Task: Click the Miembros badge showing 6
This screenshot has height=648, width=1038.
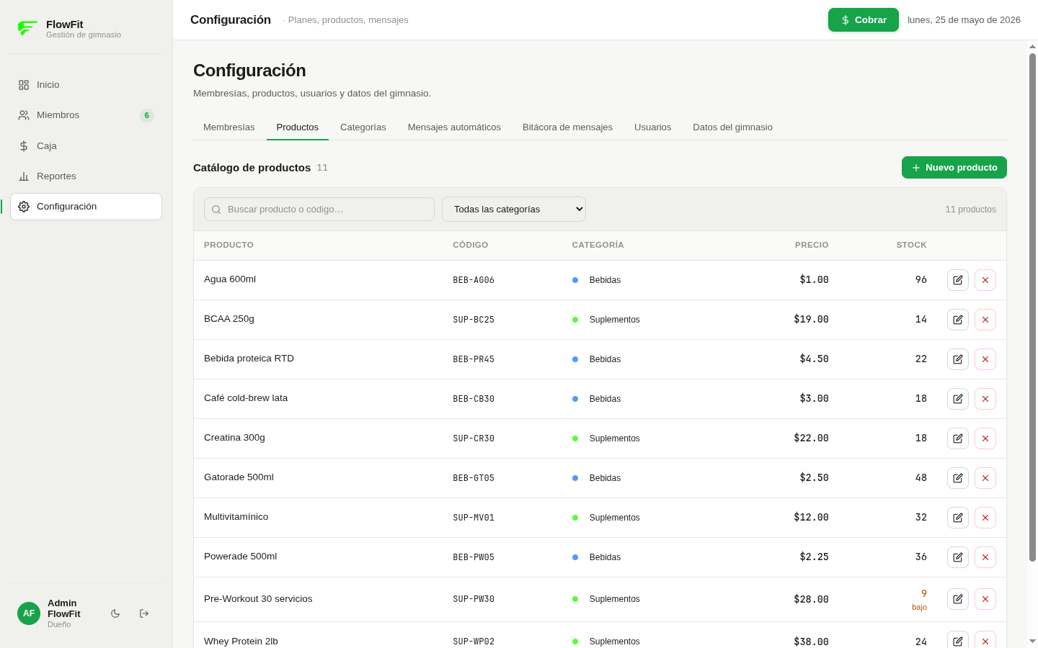Action: [x=147, y=115]
